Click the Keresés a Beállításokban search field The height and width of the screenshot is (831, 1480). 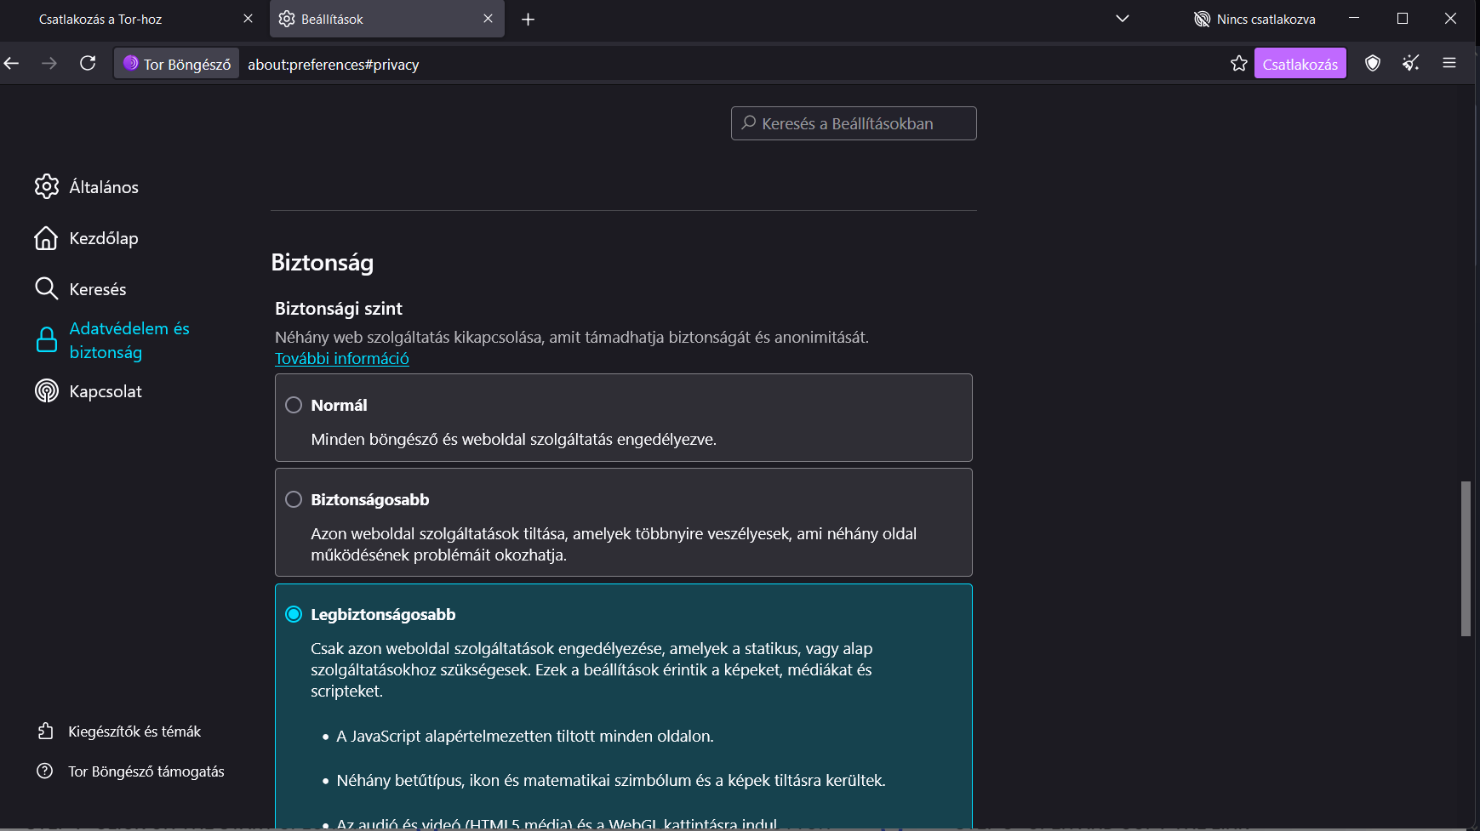tap(854, 123)
